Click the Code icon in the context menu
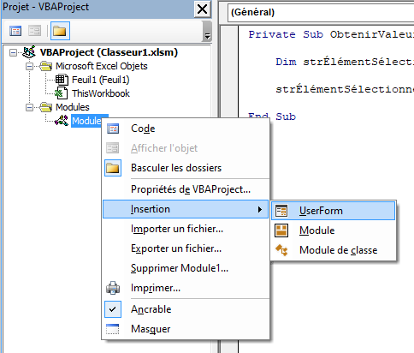The image size is (414, 353). pos(113,129)
